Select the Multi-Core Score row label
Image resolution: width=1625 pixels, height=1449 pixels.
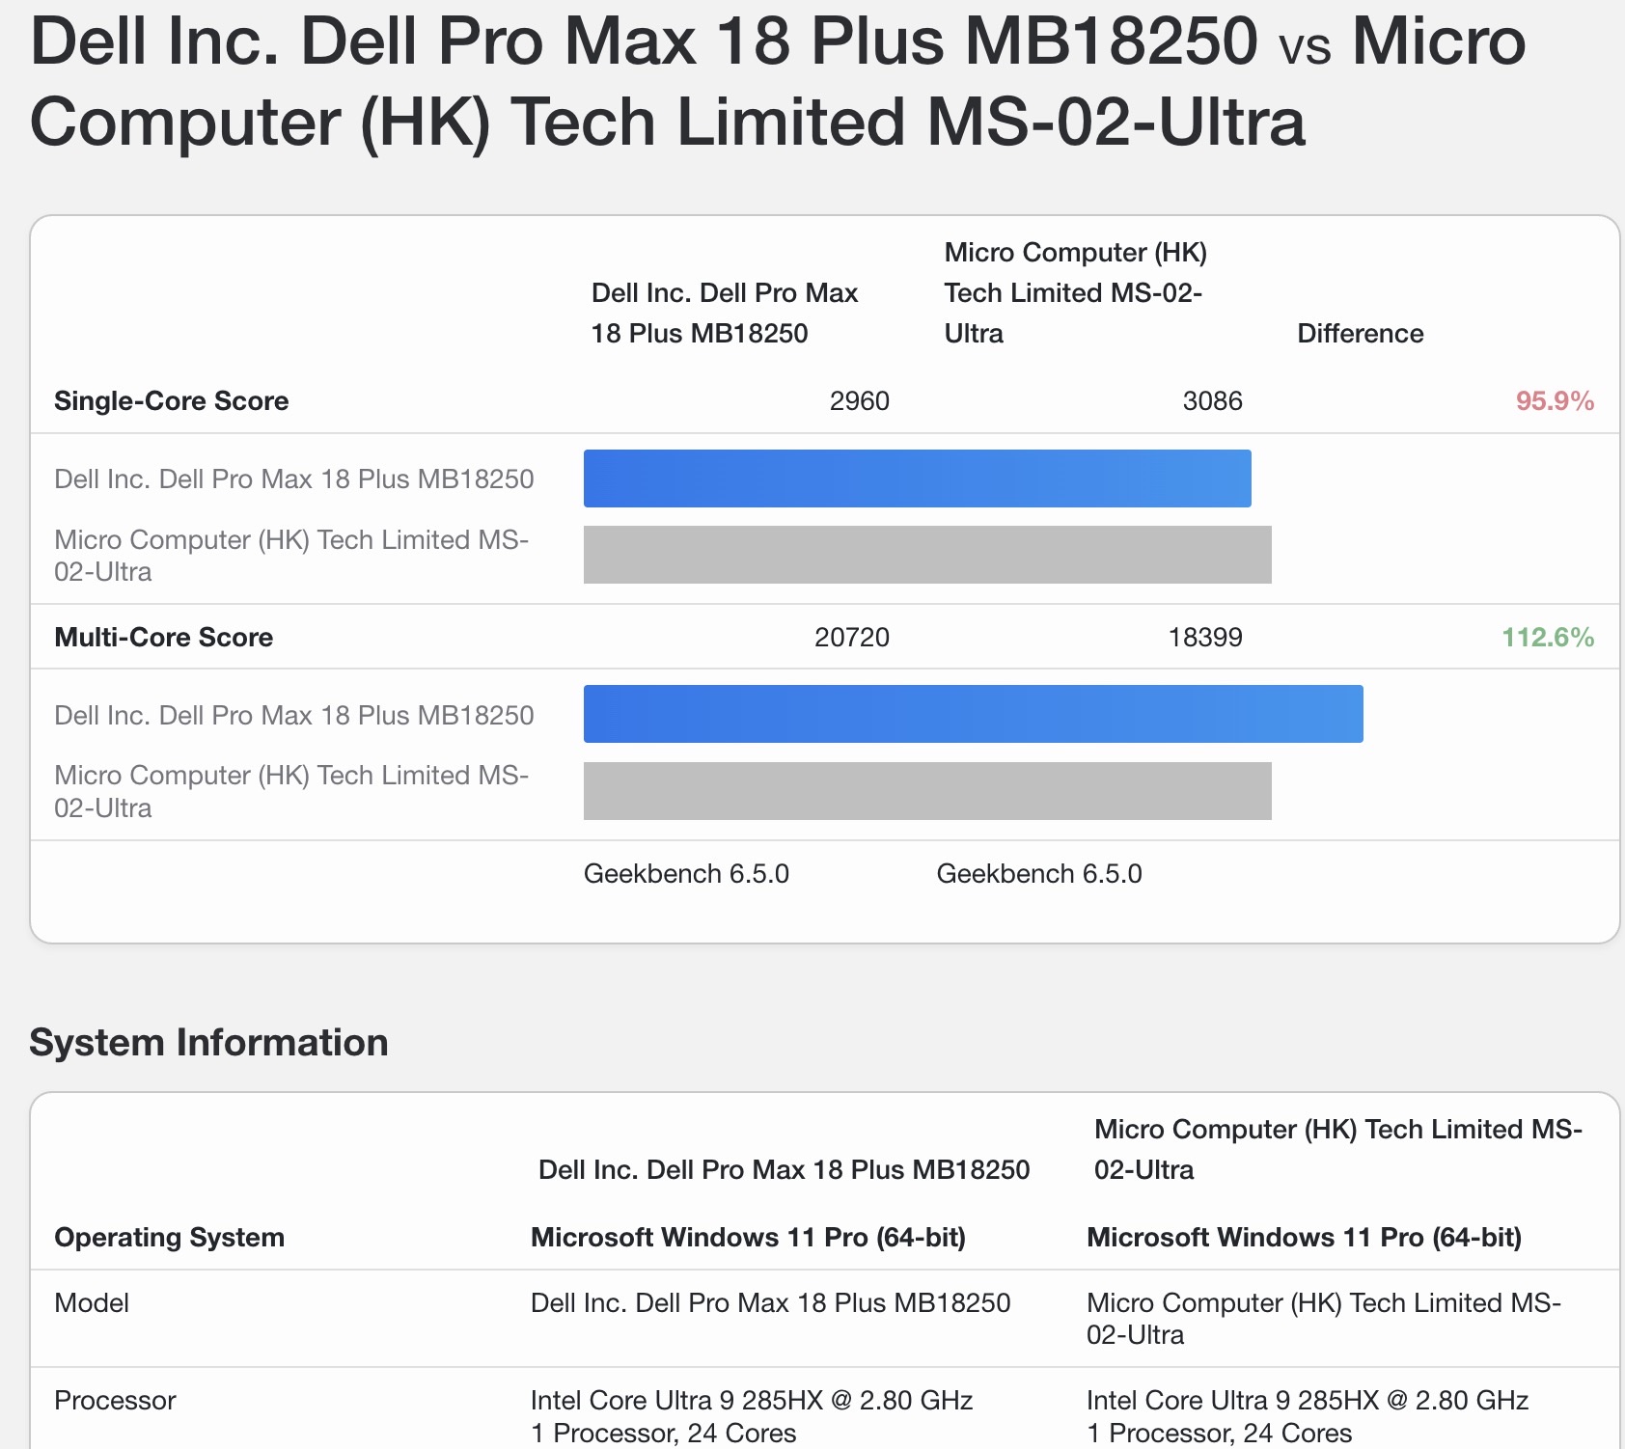click(x=163, y=638)
